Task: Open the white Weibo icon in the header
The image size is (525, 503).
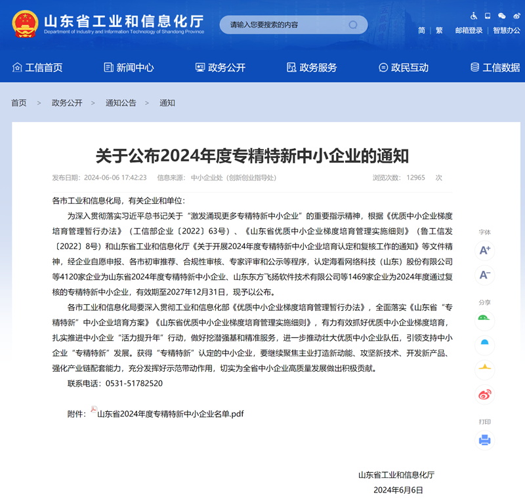Action: click(516, 16)
